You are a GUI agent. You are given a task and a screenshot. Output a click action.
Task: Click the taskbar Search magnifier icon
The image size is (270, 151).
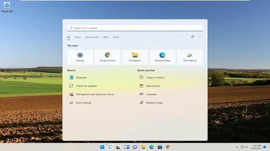(111, 147)
